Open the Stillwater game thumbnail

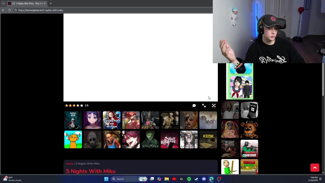pyautogui.click(x=150, y=140)
